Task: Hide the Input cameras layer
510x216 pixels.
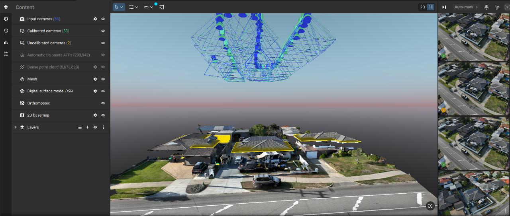Action: click(x=103, y=19)
